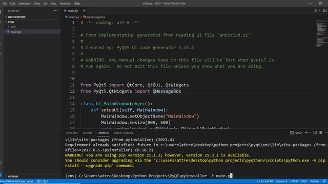The width and height of the screenshot is (328, 184).
Task: Switch to the Output panel tab
Action: click(x=88, y=133)
